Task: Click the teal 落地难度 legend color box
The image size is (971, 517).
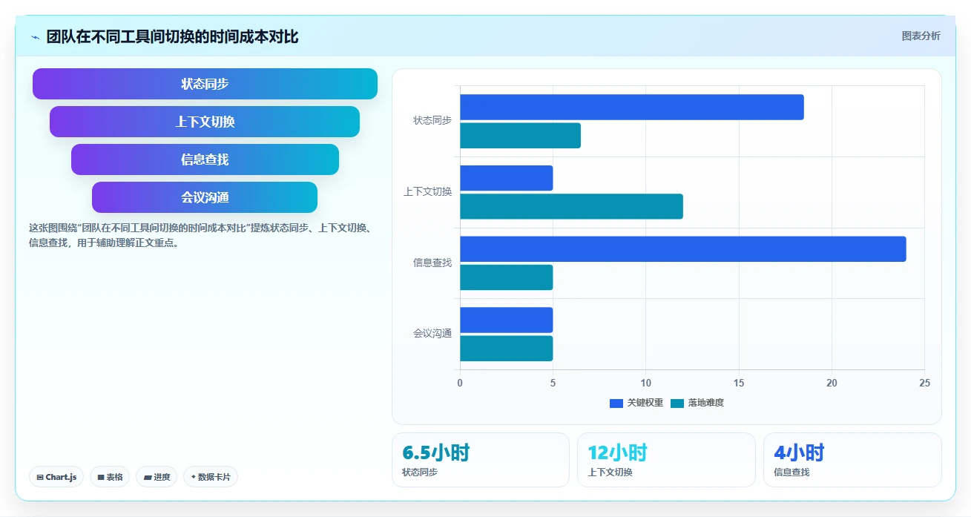Action: coord(677,403)
